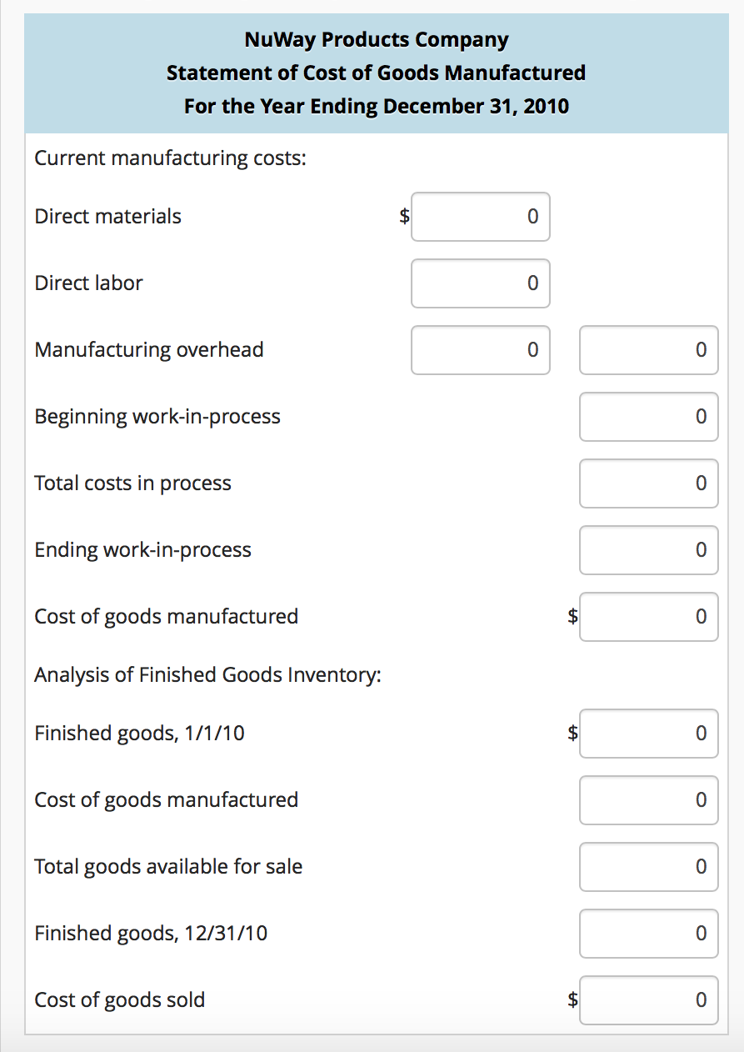Click the Analysis of Finished Goods Inventory: label
This screenshot has height=1052, width=744.
click(207, 674)
